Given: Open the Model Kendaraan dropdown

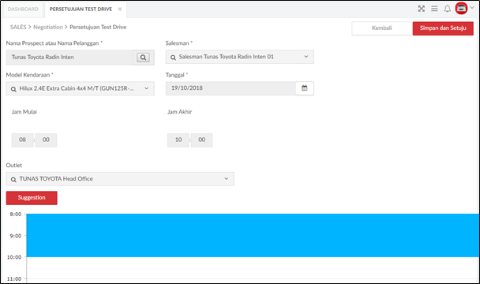Looking at the screenshot, I should (81, 88).
